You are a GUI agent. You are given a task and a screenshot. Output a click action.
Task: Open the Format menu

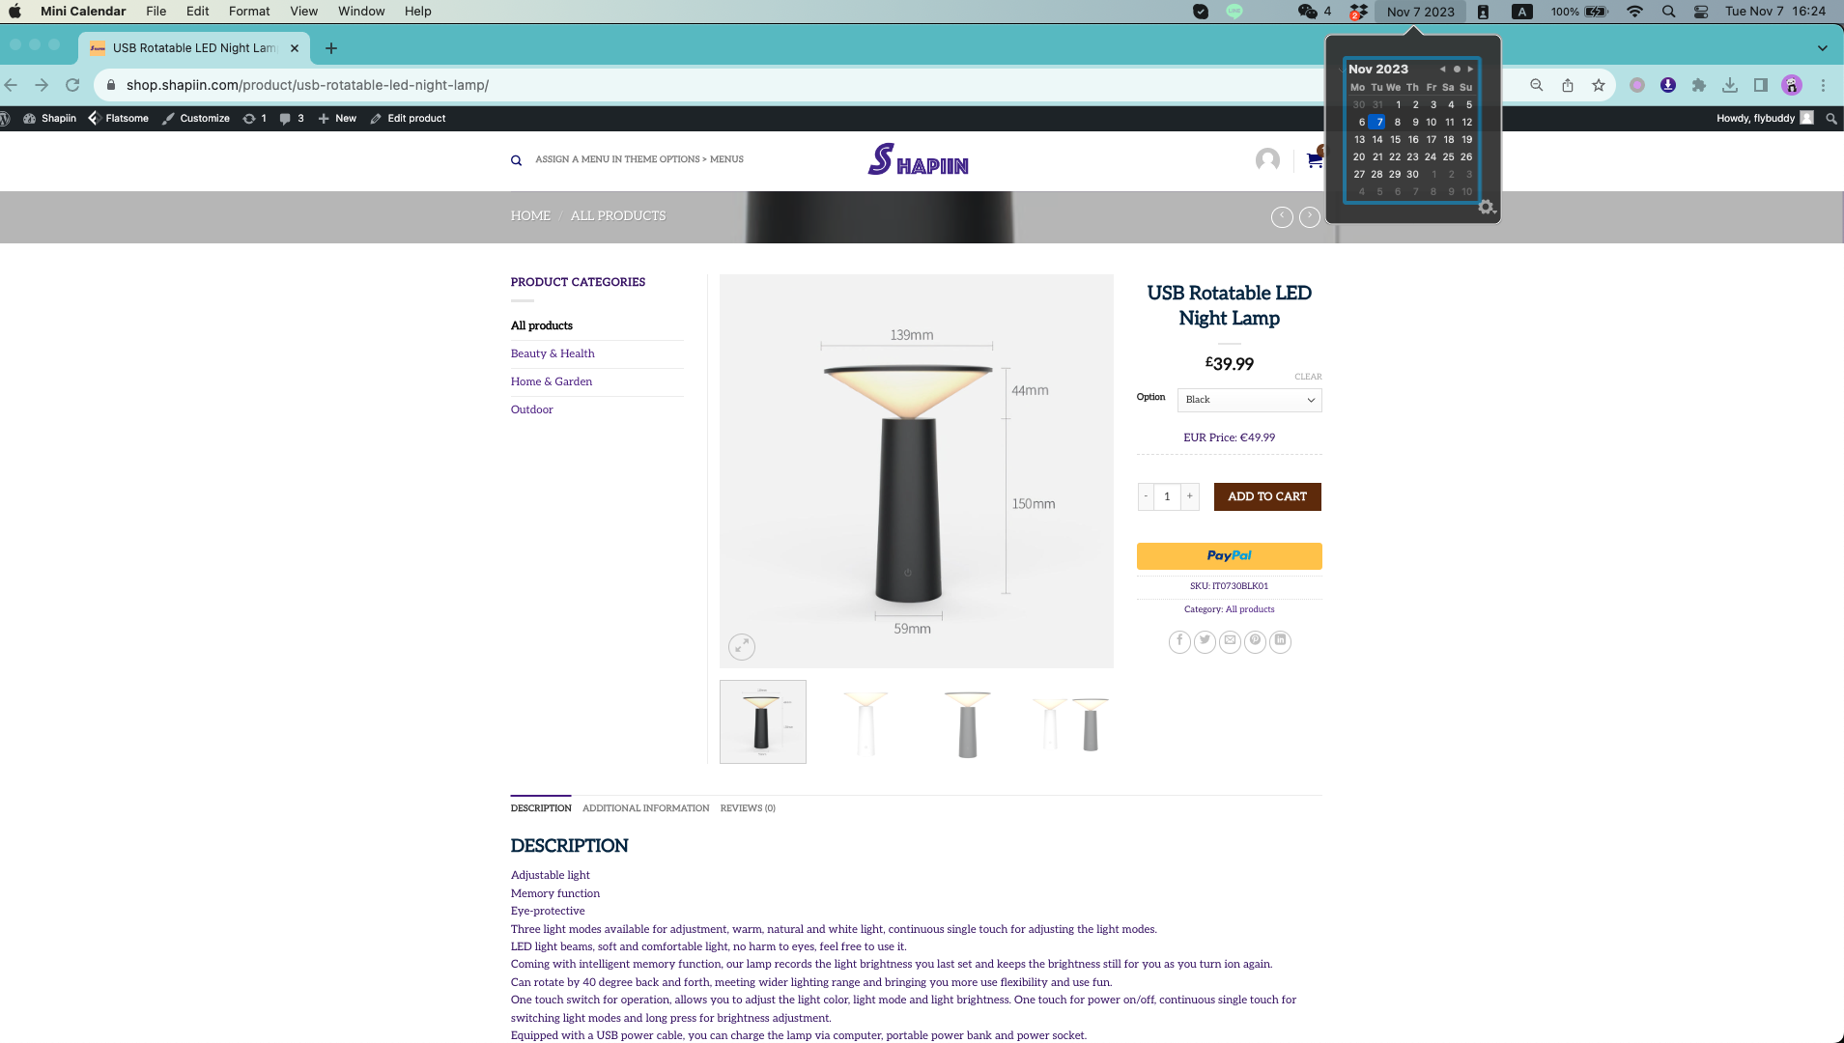(x=249, y=12)
